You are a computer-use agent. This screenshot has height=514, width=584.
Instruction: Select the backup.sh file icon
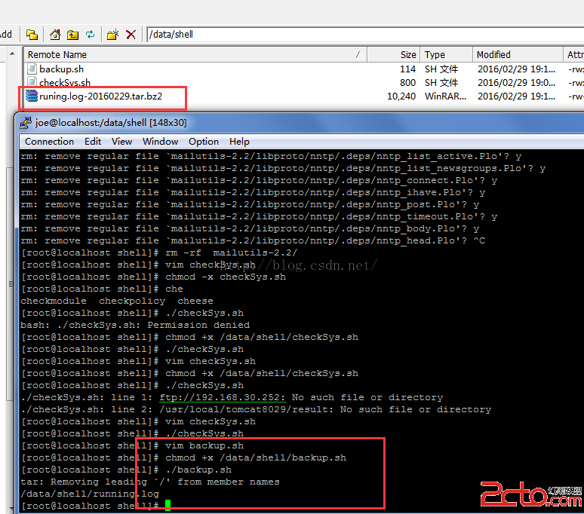(x=32, y=69)
